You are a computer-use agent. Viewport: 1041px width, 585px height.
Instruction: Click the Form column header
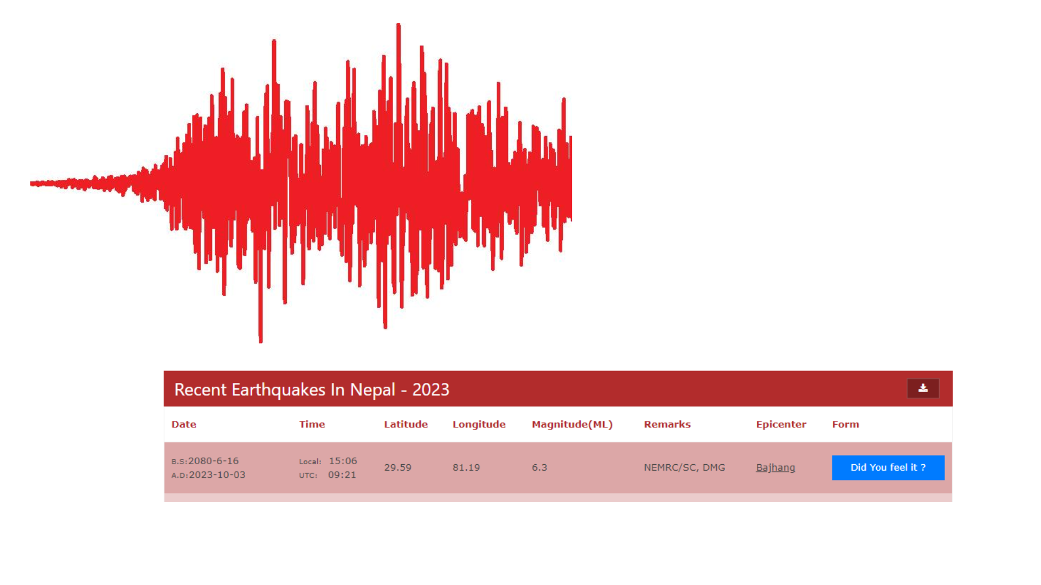pyautogui.click(x=845, y=424)
